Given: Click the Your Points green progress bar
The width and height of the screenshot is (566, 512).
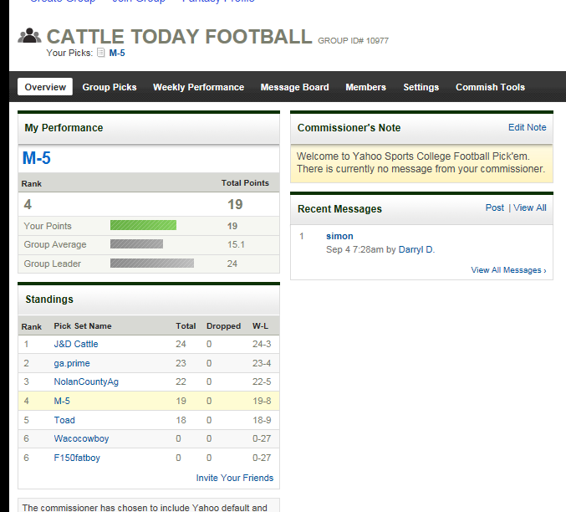Looking at the screenshot, I should (143, 226).
